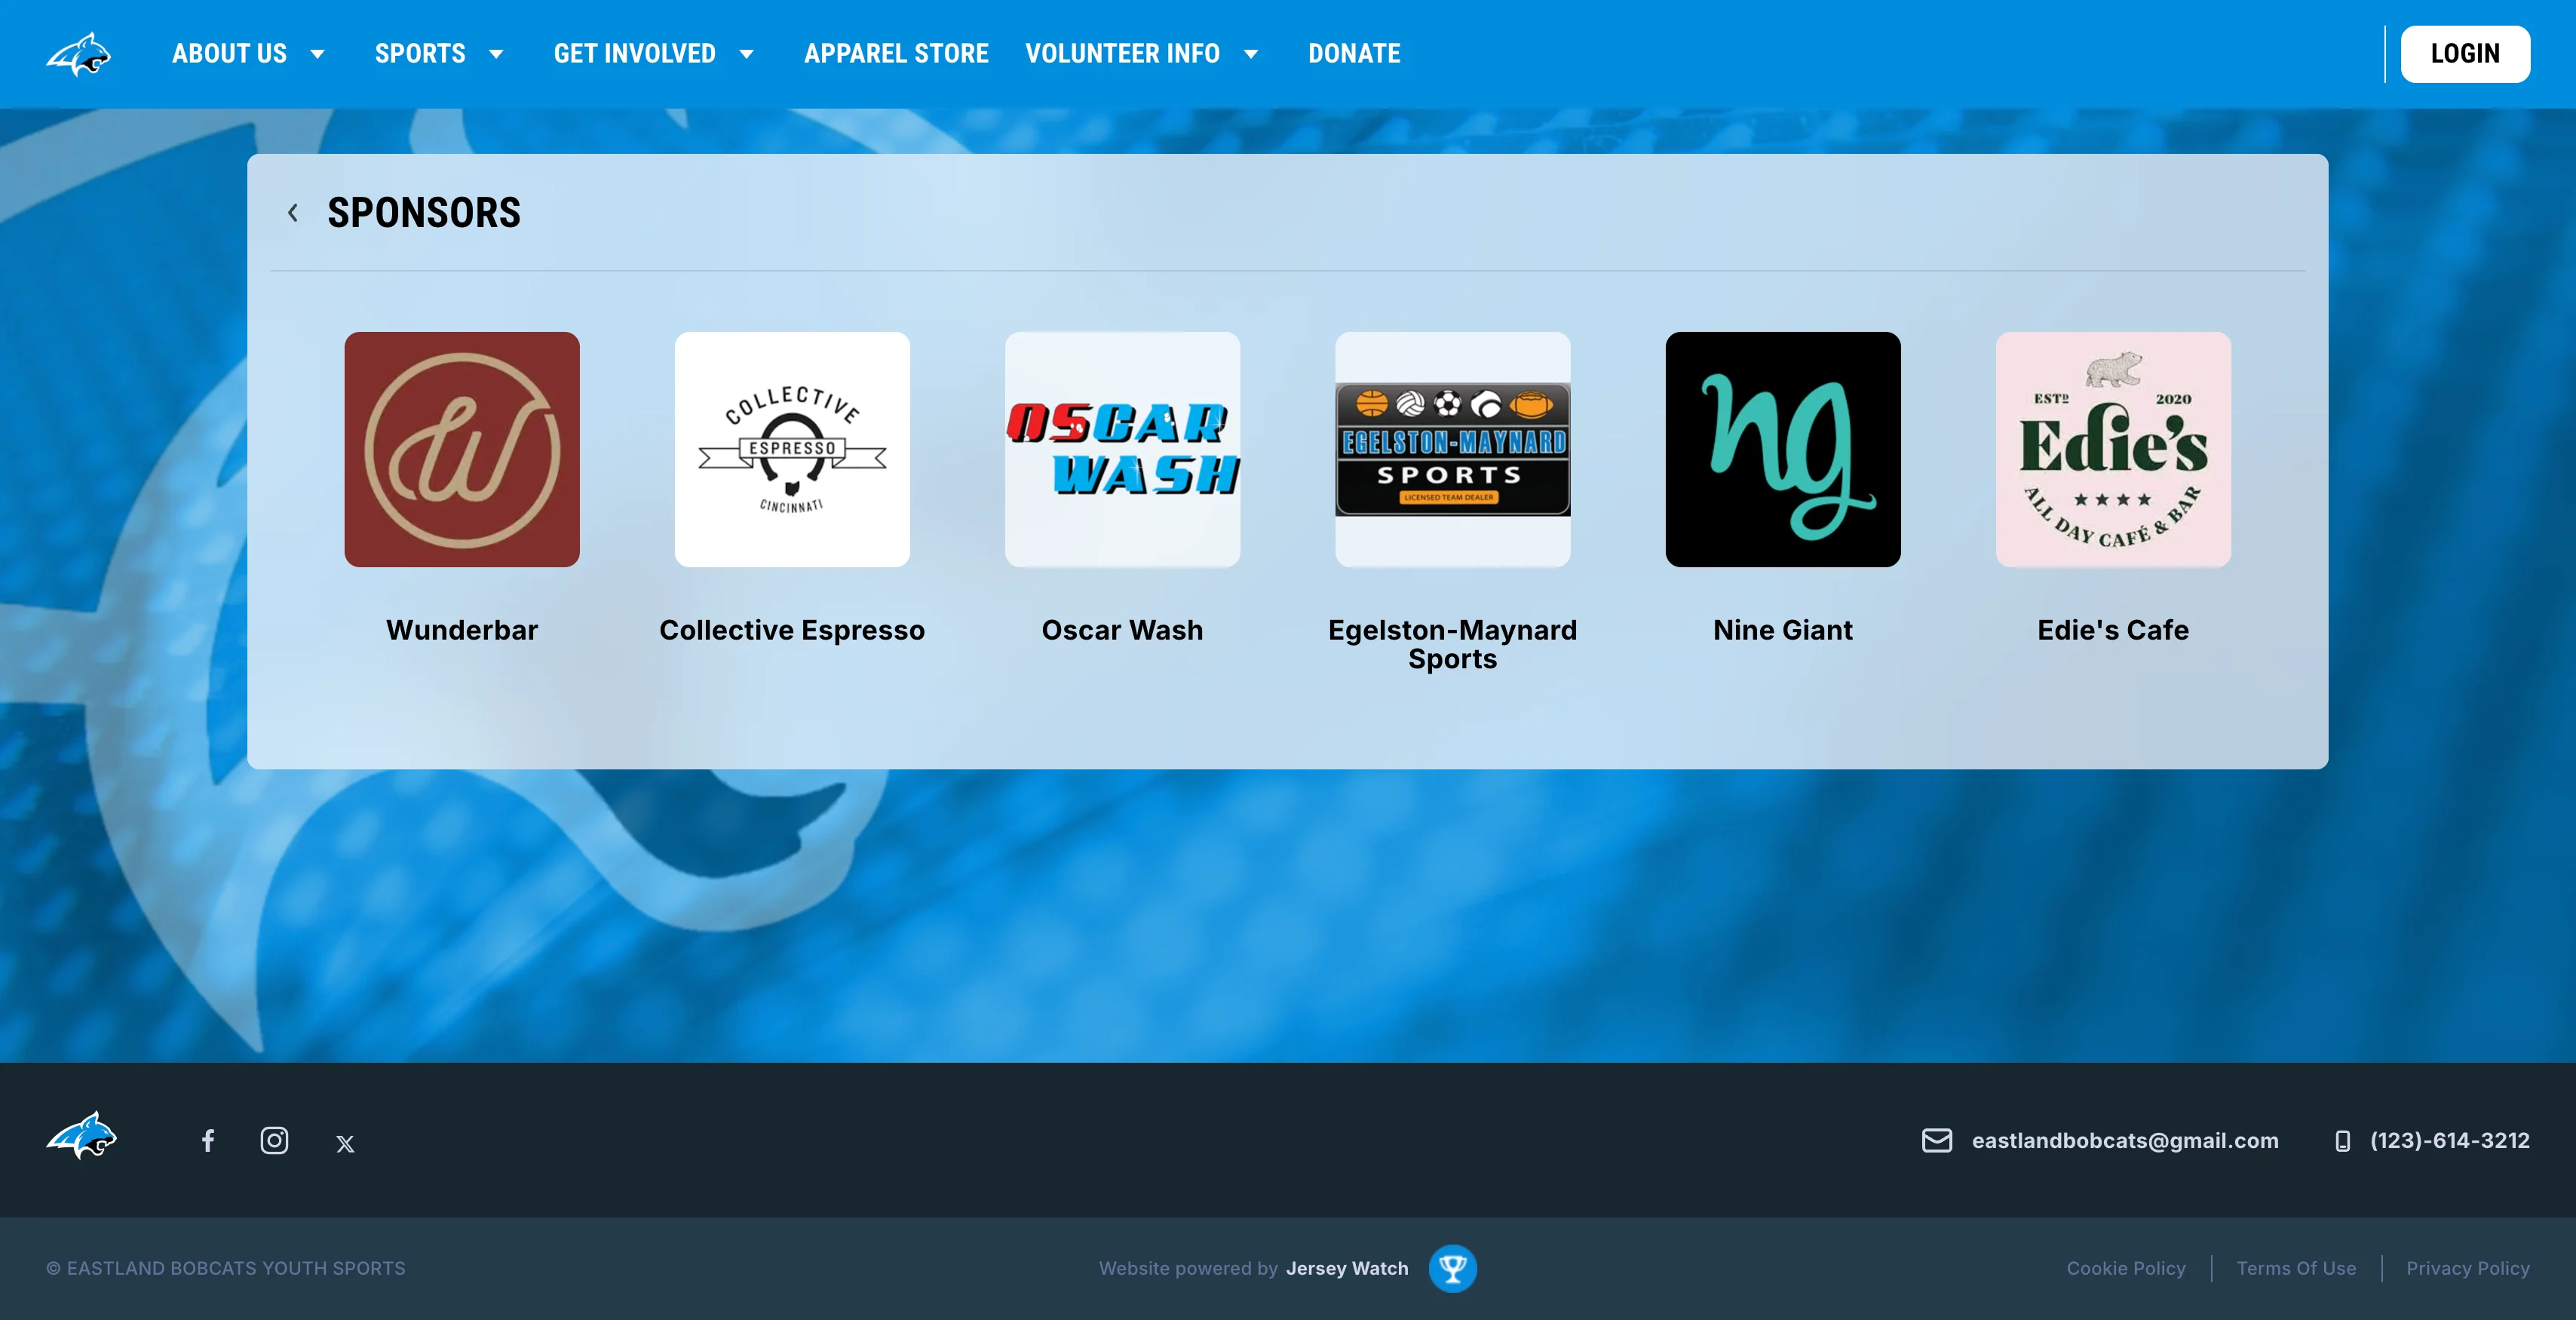Open the Instagram icon link
2576x1320 pixels.
(x=274, y=1141)
